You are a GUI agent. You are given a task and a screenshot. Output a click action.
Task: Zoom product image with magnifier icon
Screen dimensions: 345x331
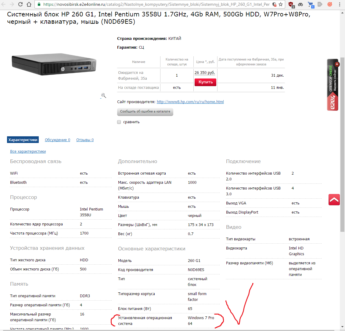(x=103, y=96)
